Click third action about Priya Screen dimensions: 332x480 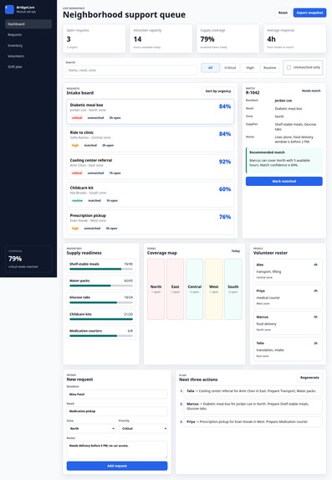(253, 422)
